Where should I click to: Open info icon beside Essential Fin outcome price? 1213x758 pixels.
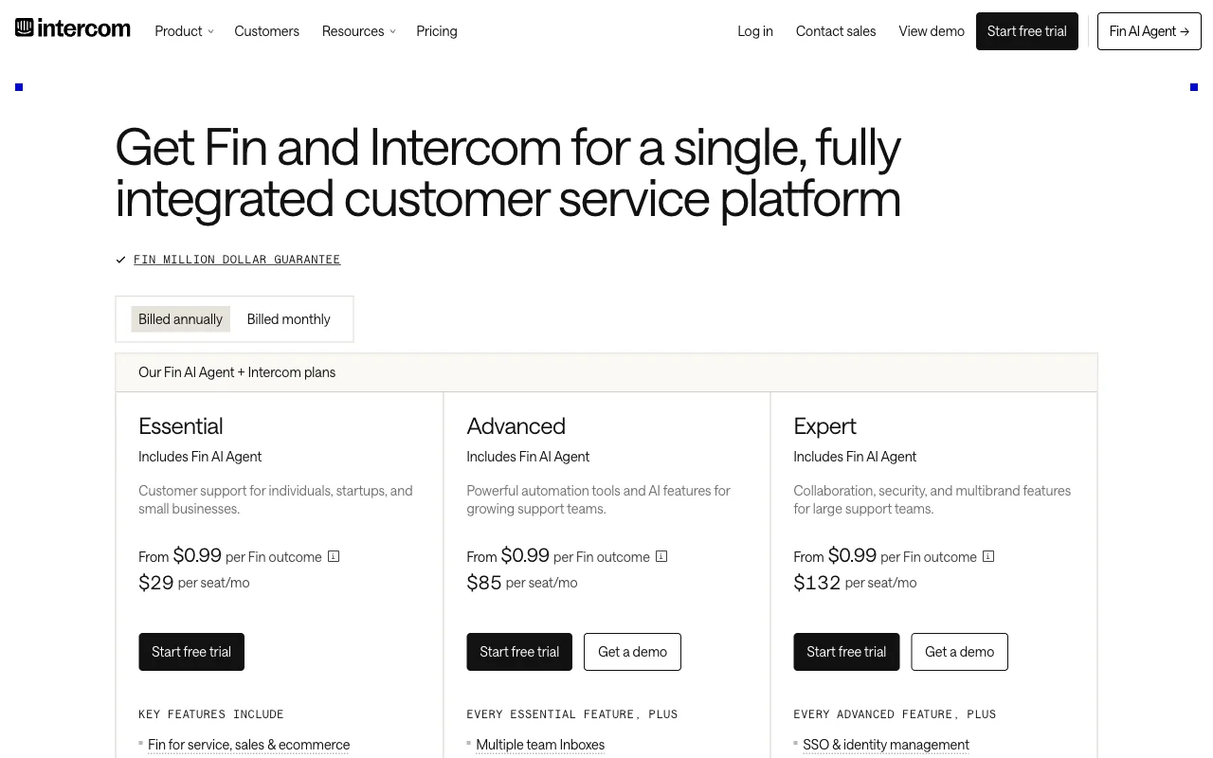[334, 556]
